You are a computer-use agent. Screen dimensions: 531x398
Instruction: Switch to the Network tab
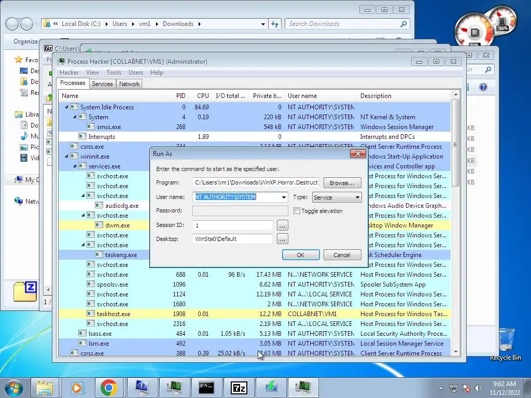pyautogui.click(x=129, y=84)
